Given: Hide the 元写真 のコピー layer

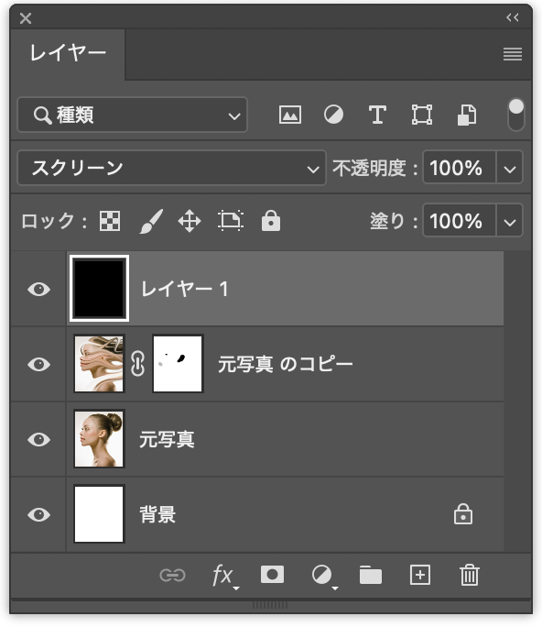Looking at the screenshot, I should tap(38, 364).
